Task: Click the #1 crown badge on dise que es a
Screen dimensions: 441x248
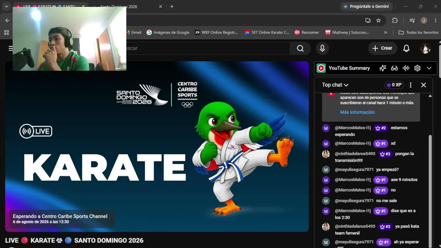Action: [x=381, y=211]
